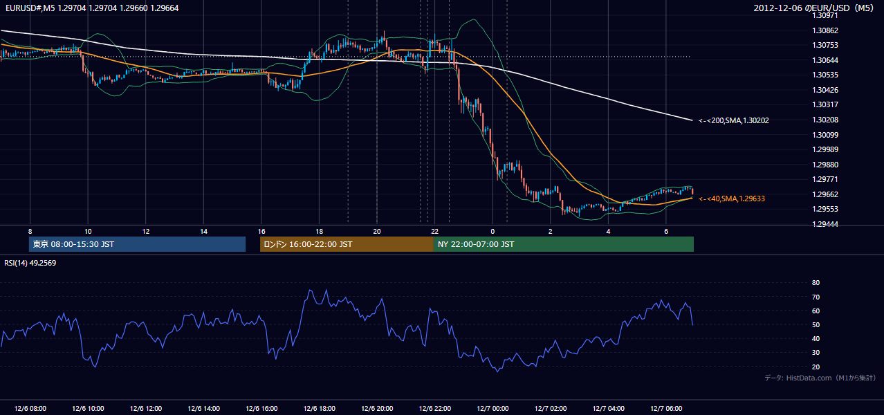Click price level 1.30426 on axis

point(825,90)
